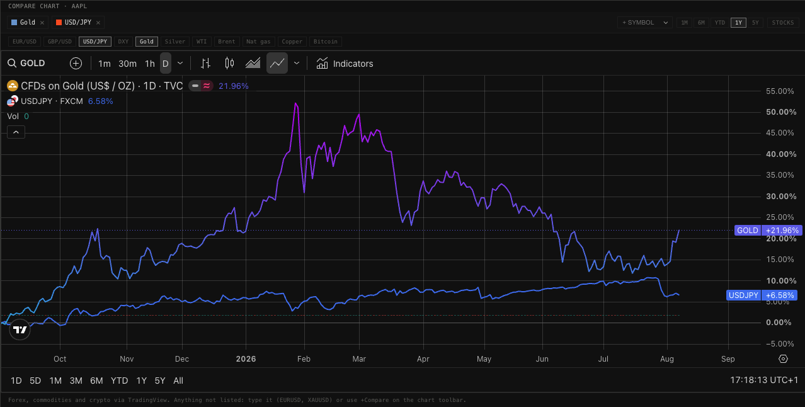
Task: Select bottom 1D range
Action: tap(16, 381)
